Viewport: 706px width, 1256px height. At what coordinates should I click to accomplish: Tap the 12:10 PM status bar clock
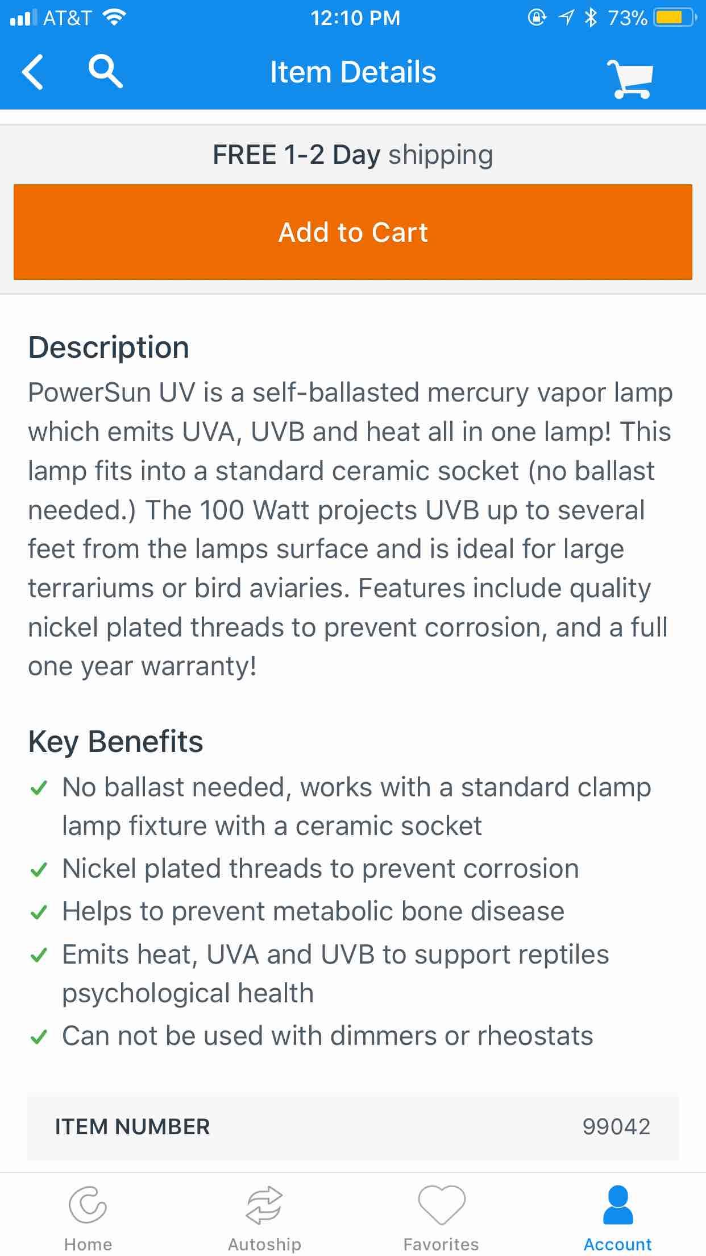coord(355,18)
